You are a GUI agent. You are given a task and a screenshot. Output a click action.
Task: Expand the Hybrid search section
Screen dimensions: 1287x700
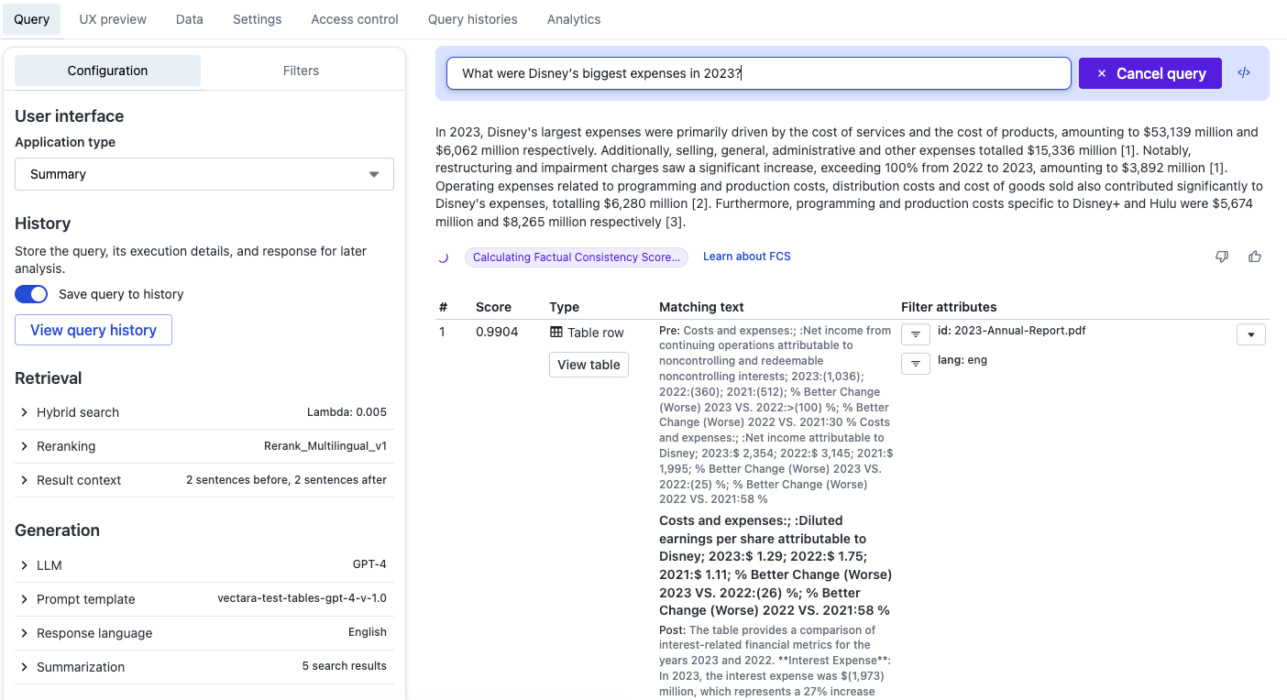point(78,412)
